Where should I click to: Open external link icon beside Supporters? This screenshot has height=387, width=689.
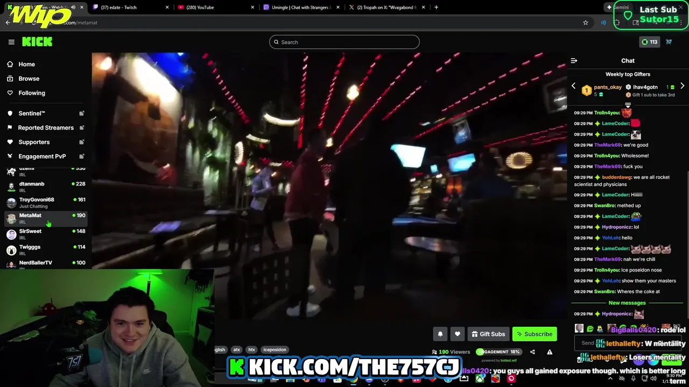pos(82,142)
